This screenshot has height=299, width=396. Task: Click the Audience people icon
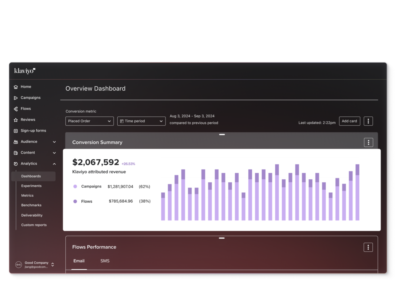click(x=16, y=142)
